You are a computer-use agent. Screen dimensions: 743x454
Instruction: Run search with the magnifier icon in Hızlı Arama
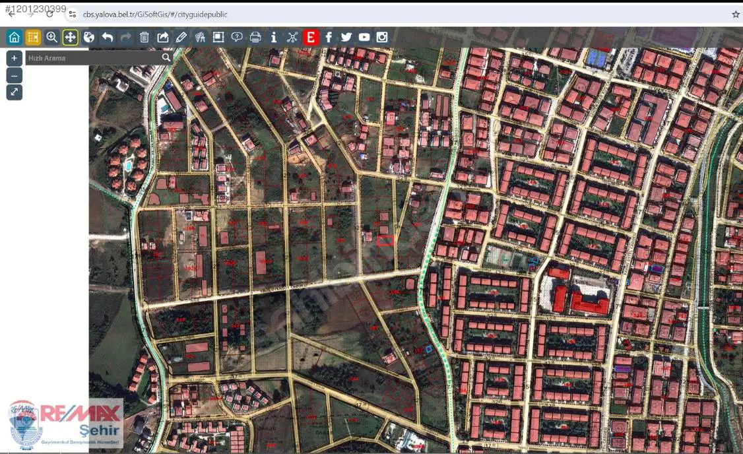166,57
